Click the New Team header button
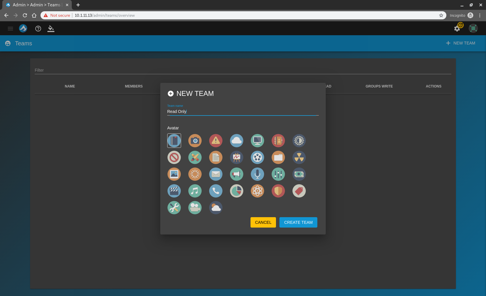The height and width of the screenshot is (296, 486). pos(461,43)
